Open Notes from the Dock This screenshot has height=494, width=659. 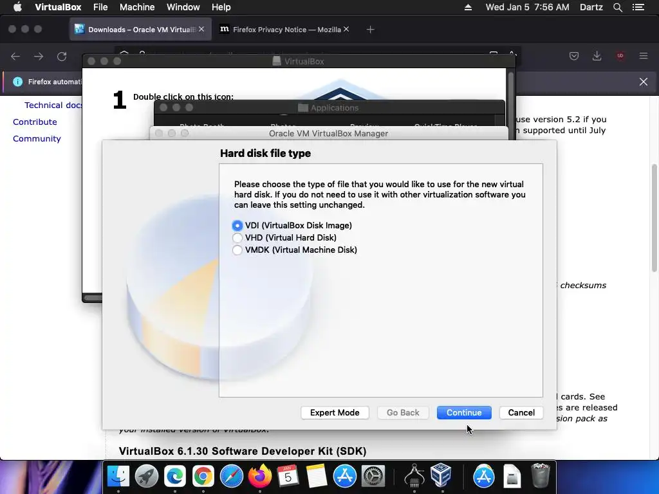click(x=317, y=477)
